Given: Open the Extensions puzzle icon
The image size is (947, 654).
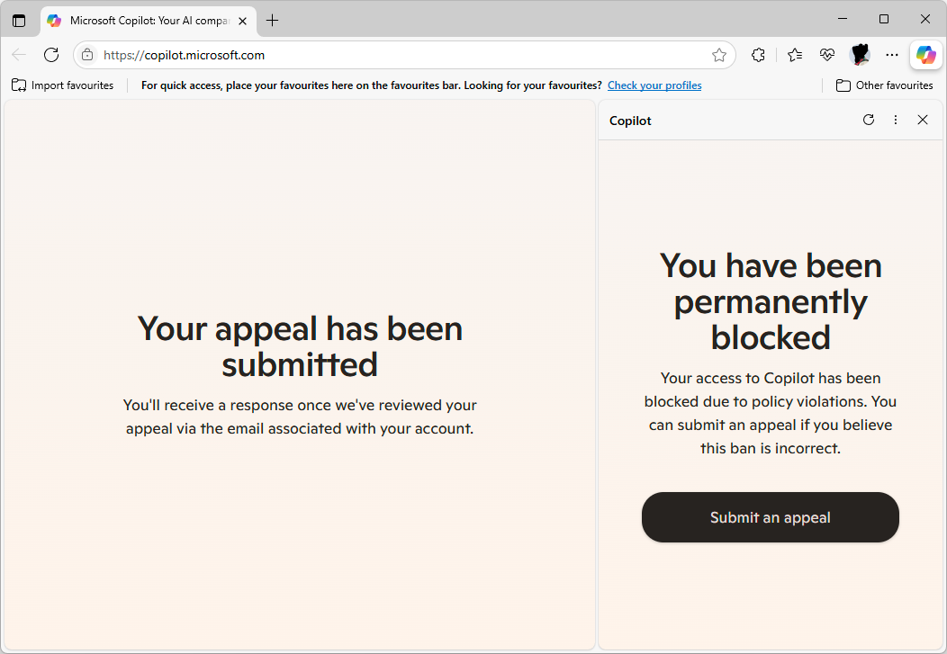Looking at the screenshot, I should [758, 55].
